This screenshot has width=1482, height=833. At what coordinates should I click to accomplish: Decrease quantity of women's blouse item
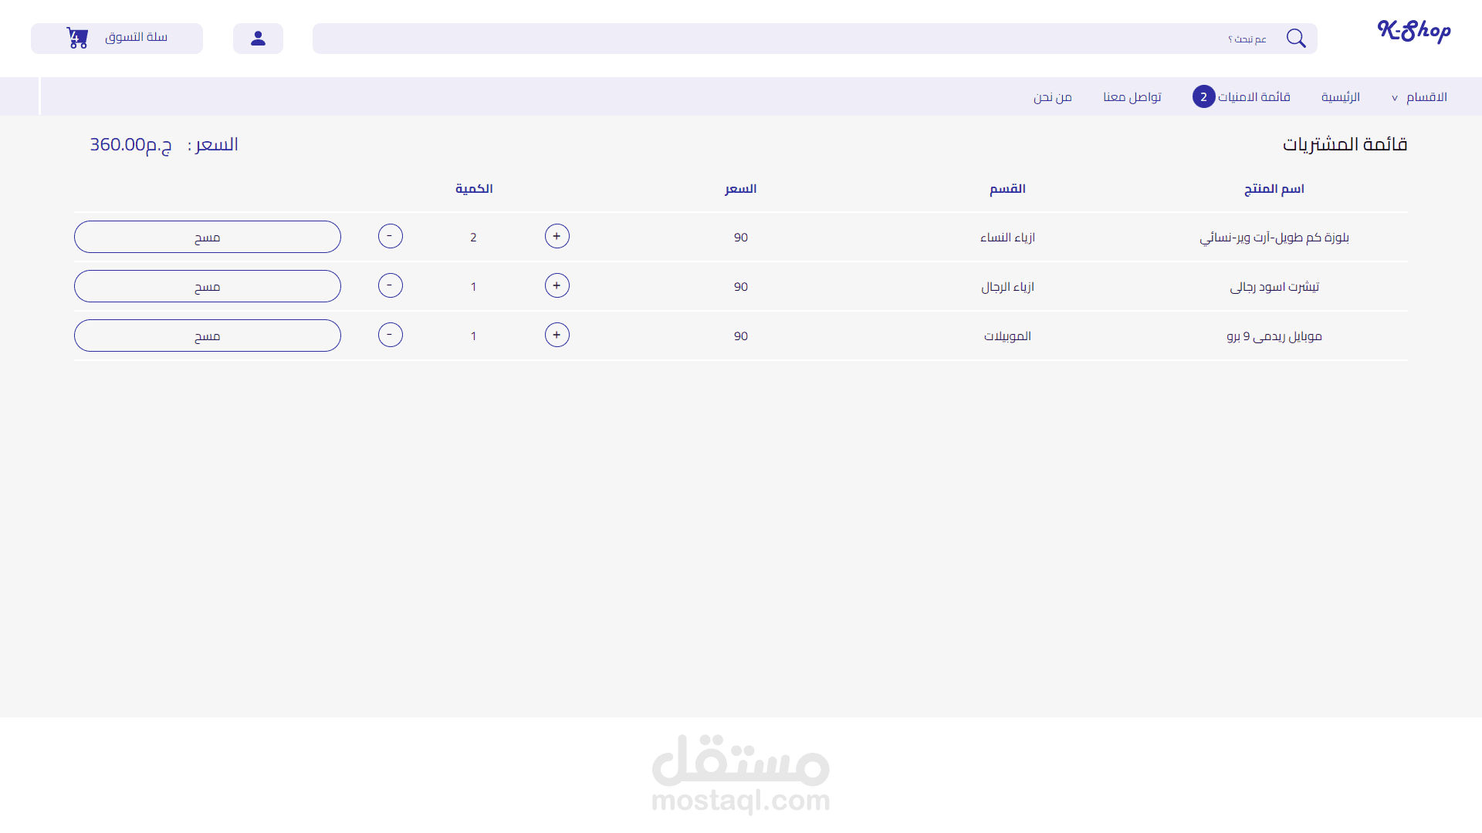click(x=390, y=236)
